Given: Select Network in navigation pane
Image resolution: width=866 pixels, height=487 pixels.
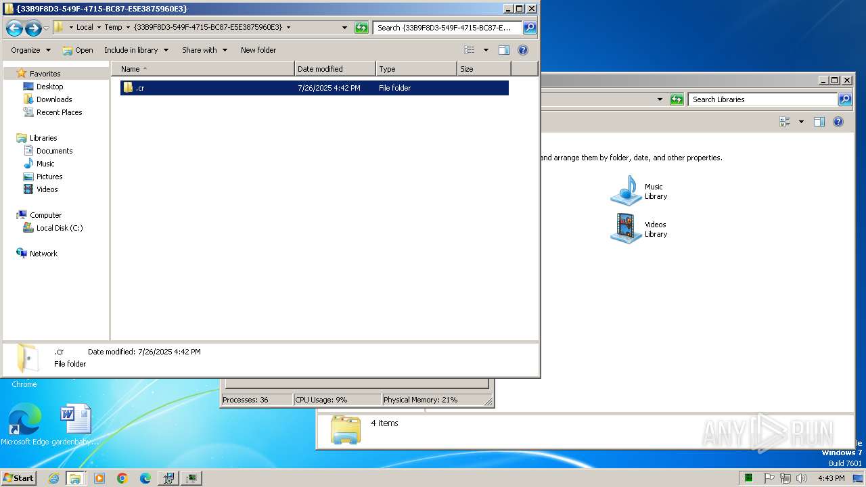Looking at the screenshot, I should coord(43,254).
